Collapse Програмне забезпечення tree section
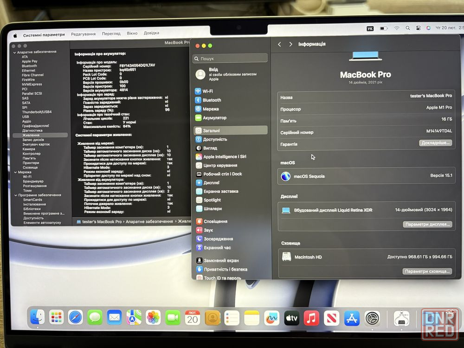The width and height of the screenshot is (464, 348). click(x=16, y=195)
